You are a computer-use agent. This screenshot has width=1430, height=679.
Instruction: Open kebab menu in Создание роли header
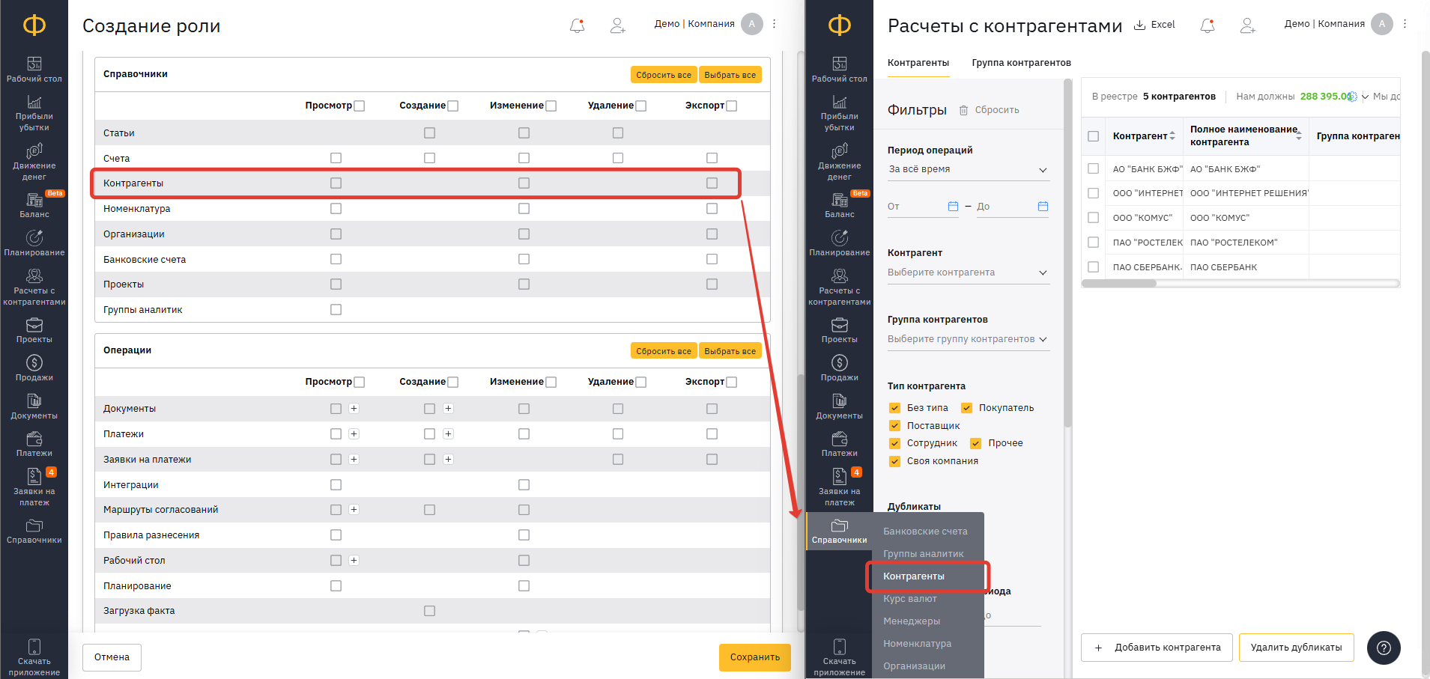775,24
